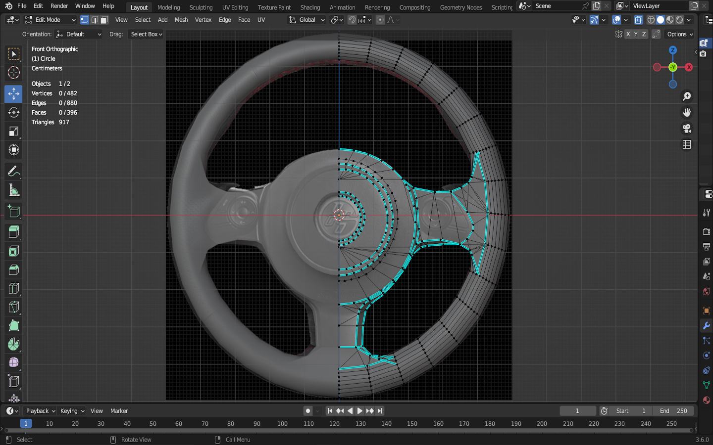Toggle camera view with the camera gizmo
The image size is (713, 445).
pos(687,129)
